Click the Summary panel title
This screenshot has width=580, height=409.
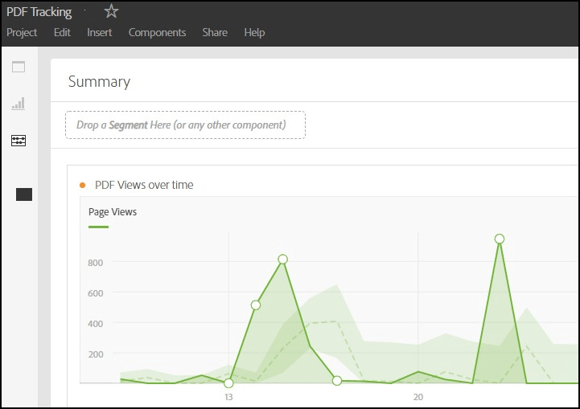(99, 82)
